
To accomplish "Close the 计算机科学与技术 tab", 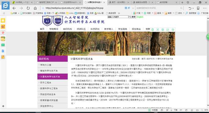I will [104, 2].
